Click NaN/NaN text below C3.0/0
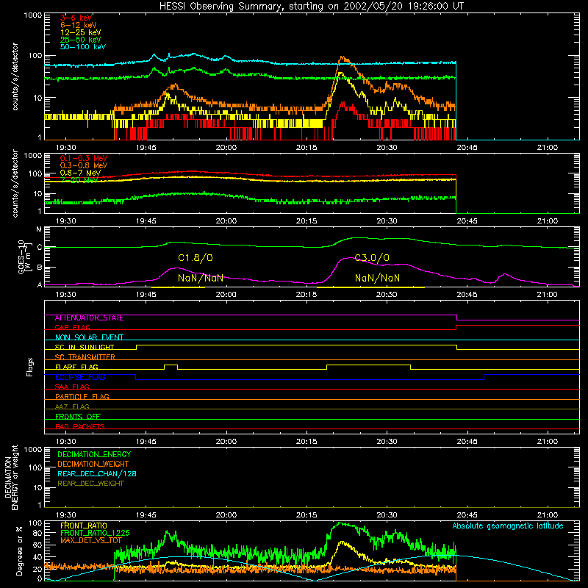 pyautogui.click(x=377, y=279)
